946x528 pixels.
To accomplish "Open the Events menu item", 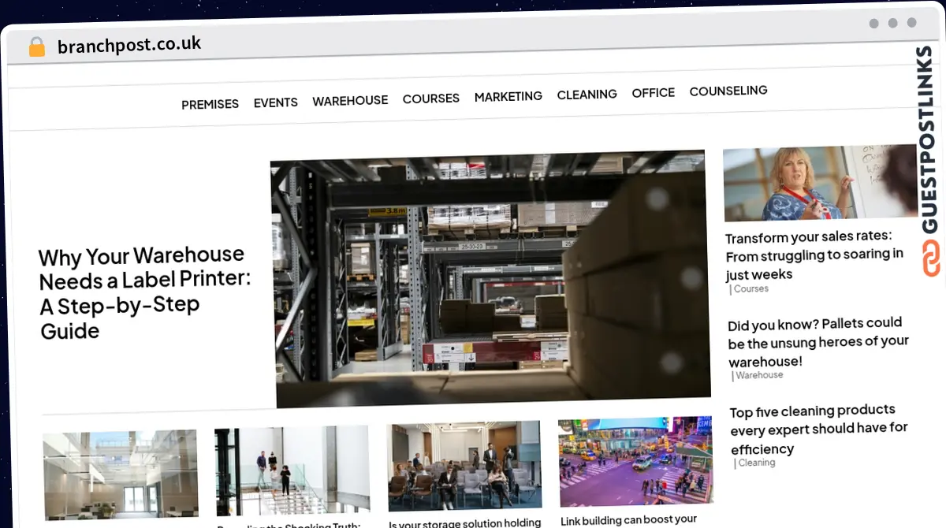I will pos(275,102).
